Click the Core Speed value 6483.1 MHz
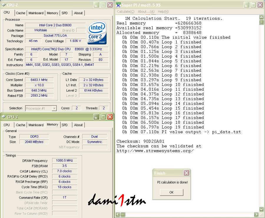The width and height of the screenshot is (265, 218). pyautogui.click(x=39, y=80)
